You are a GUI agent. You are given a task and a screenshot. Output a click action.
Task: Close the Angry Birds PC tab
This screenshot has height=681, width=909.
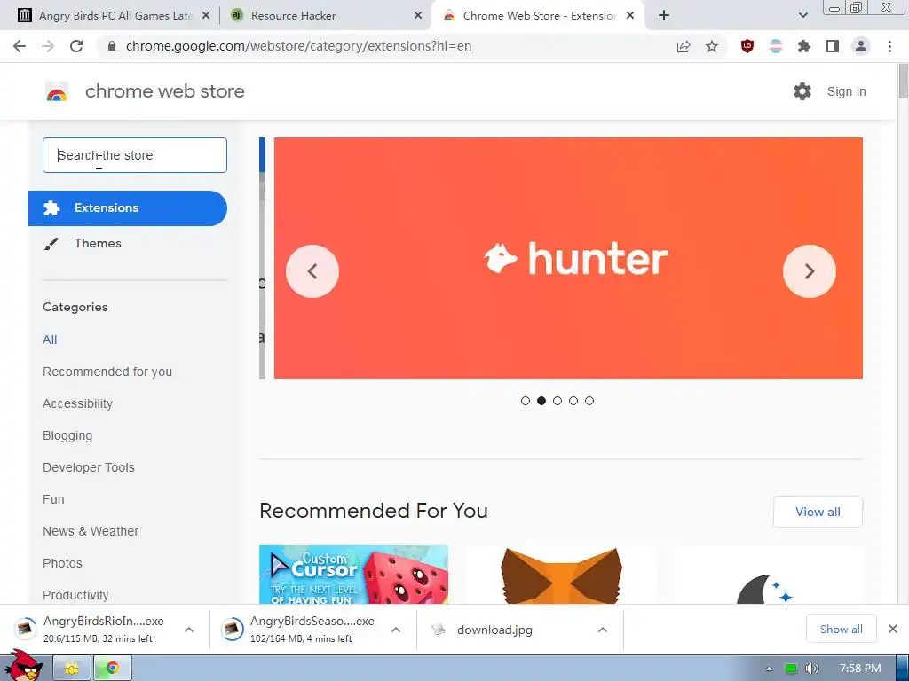coord(206,16)
